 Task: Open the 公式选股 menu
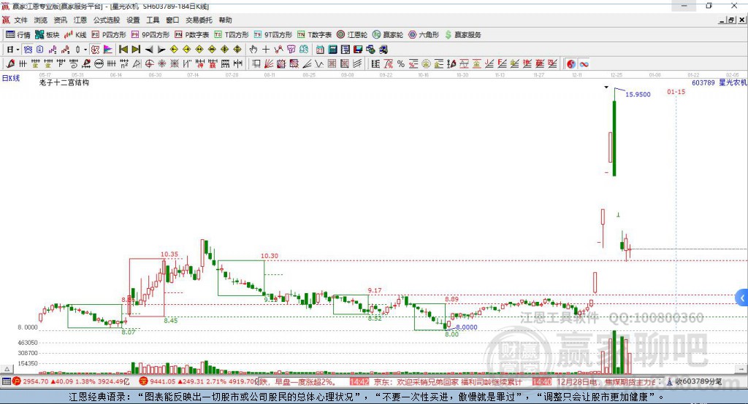click(107, 20)
